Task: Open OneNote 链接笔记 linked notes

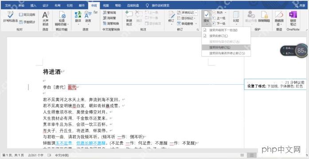Action: click(293, 18)
